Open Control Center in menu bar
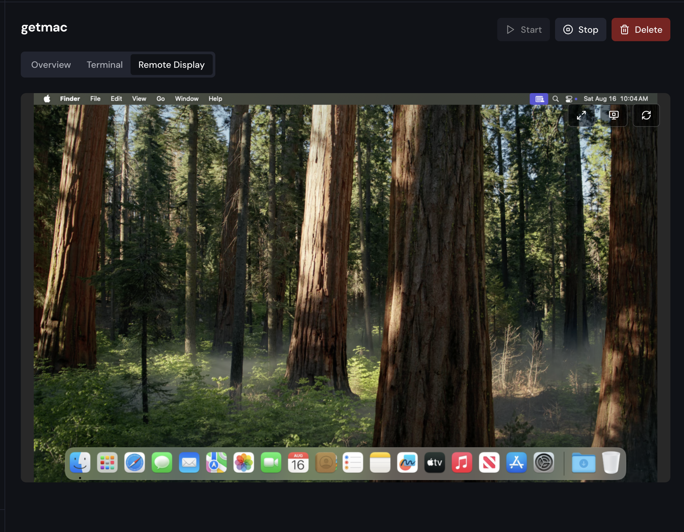Screen dimensions: 684x532 [569, 99]
